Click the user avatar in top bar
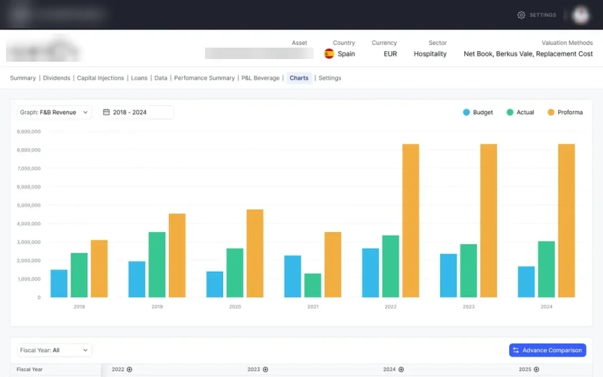The height and width of the screenshot is (377, 603). pyautogui.click(x=580, y=15)
